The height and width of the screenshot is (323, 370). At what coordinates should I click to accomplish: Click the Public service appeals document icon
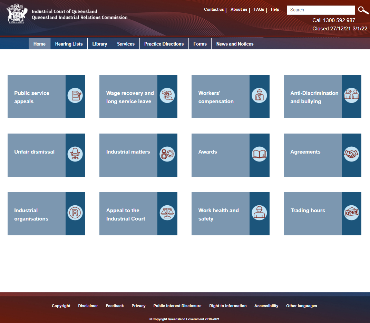[x=75, y=96]
